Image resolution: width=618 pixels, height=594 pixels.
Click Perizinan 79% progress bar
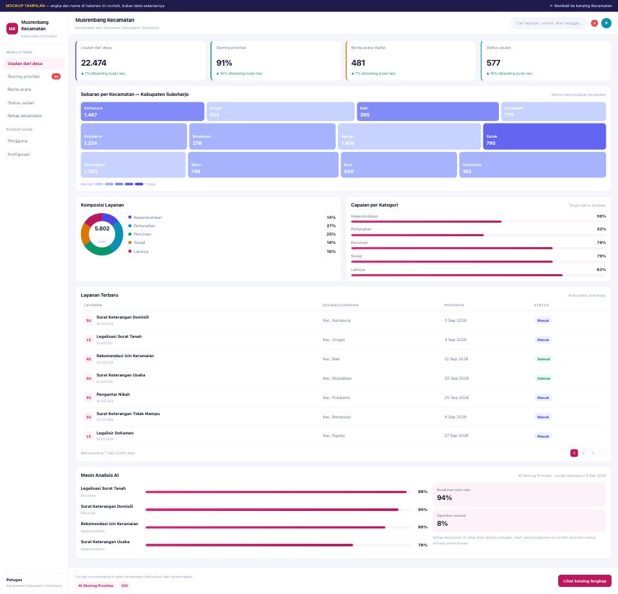[478, 248]
